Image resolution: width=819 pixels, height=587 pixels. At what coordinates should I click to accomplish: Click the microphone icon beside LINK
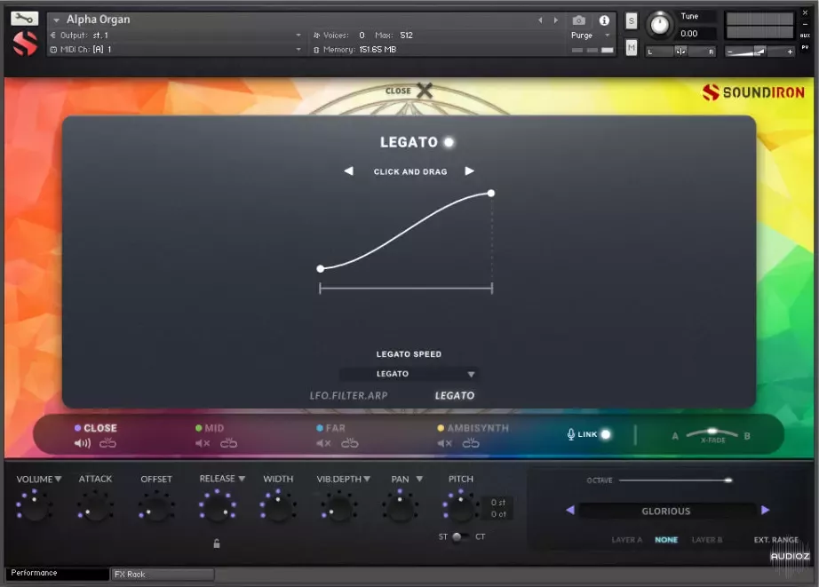[571, 434]
